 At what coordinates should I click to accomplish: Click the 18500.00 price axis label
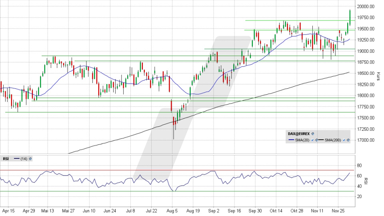[366, 73]
